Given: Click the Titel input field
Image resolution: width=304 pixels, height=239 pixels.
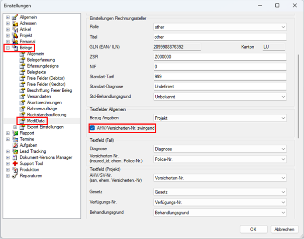Looking at the screenshot, I should pyautogui.click(x=220, y=37).
